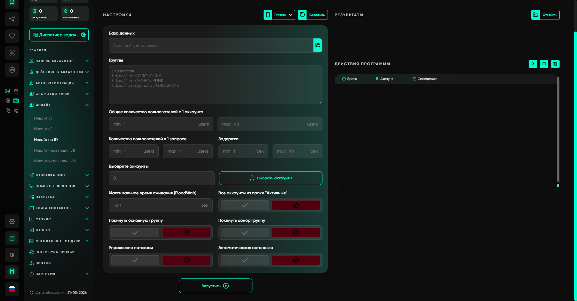577x301 pixels.
Task: Click the trash icon to clear actions log
Action: click(555, 64)
